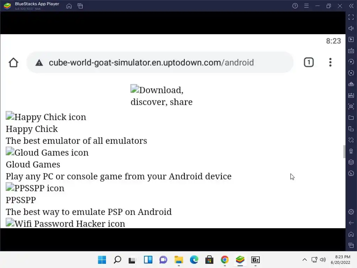
Task: Click the uptodown URL address bar
Action: pos(160,62)
